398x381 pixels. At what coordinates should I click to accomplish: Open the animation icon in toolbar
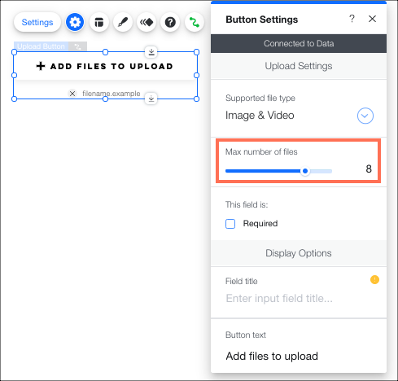tap(147, 22)
